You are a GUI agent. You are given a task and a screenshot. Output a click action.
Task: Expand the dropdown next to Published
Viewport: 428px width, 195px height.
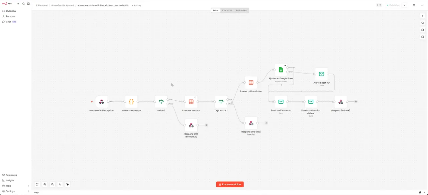pos(405,5)
